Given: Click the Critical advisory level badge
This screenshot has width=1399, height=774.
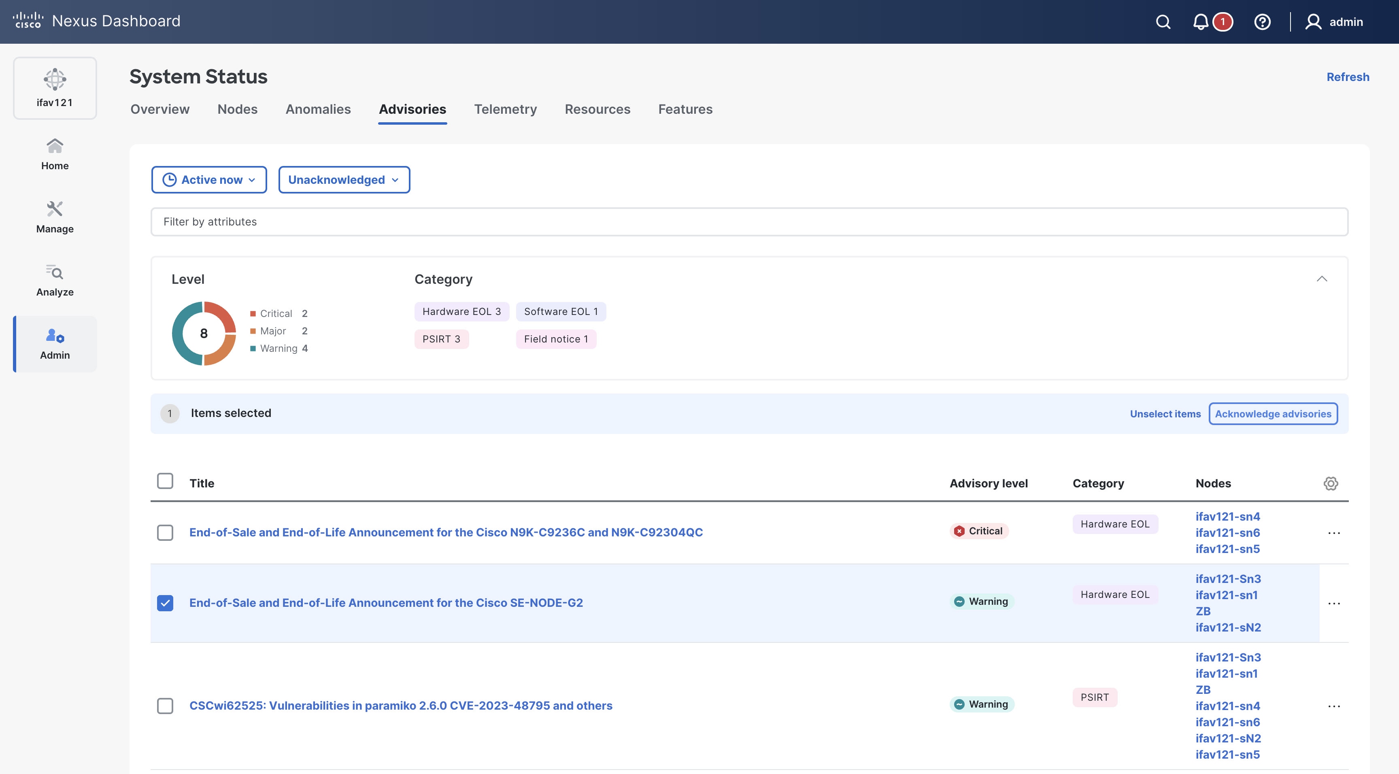Looking at the screenshot, I should 979,531.
